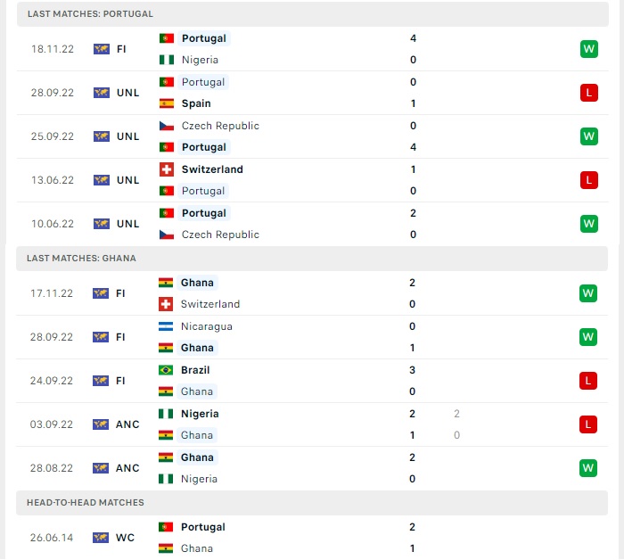Click the Switzerland flag in the 13.06.22 match
This screenshot has width=624, height=560.
[166, 169]
